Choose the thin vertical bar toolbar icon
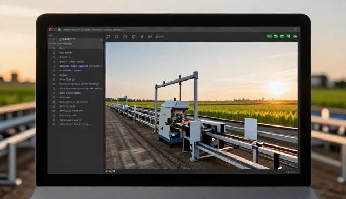The image size is (346, 199). pos(142,36)
